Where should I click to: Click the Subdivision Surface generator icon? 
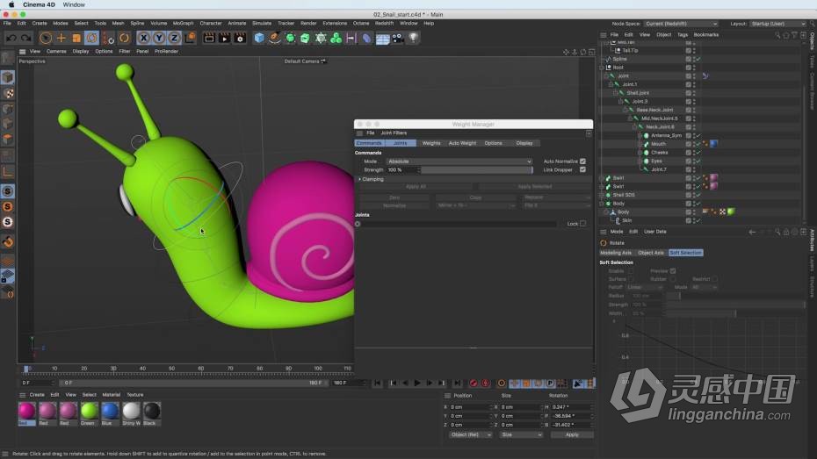290,38
